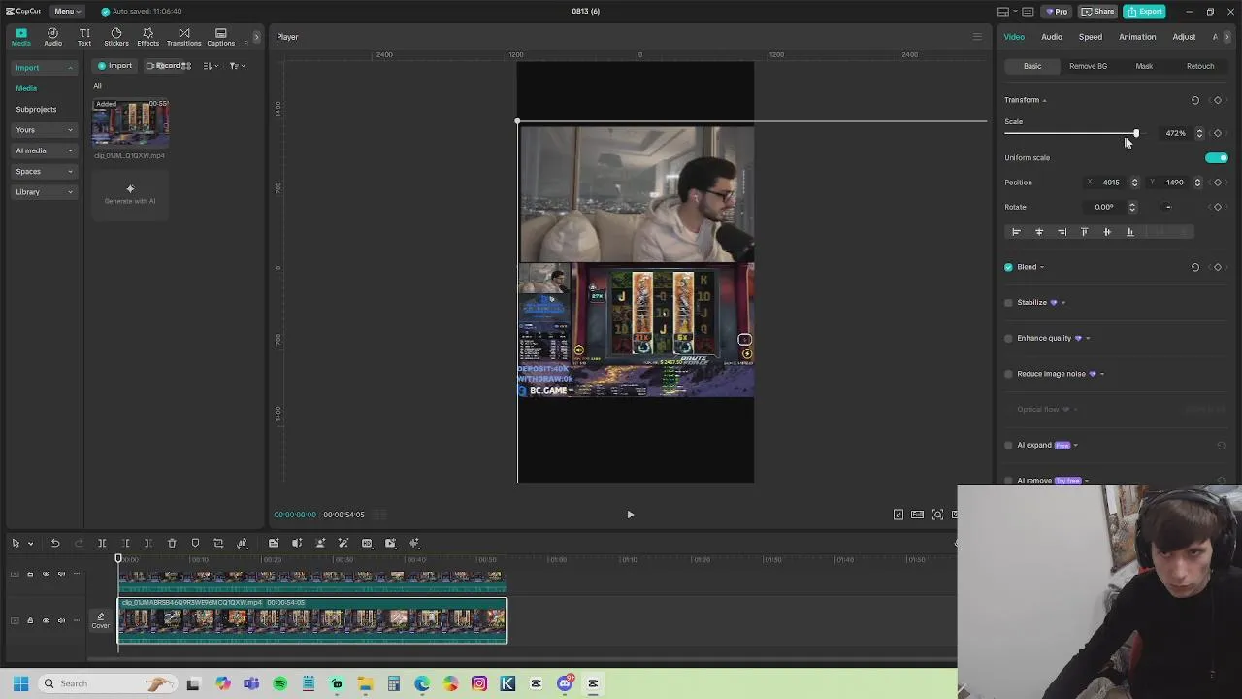This screenshot has width=1242, height=699.
Task: Enable Reduce image noise checkbox
Action: pyautogui.click(x=1008, y=374)
